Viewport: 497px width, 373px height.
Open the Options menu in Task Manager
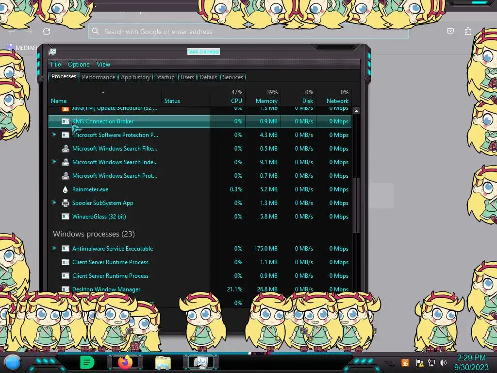pyautogui.click(x=79, y=65)
